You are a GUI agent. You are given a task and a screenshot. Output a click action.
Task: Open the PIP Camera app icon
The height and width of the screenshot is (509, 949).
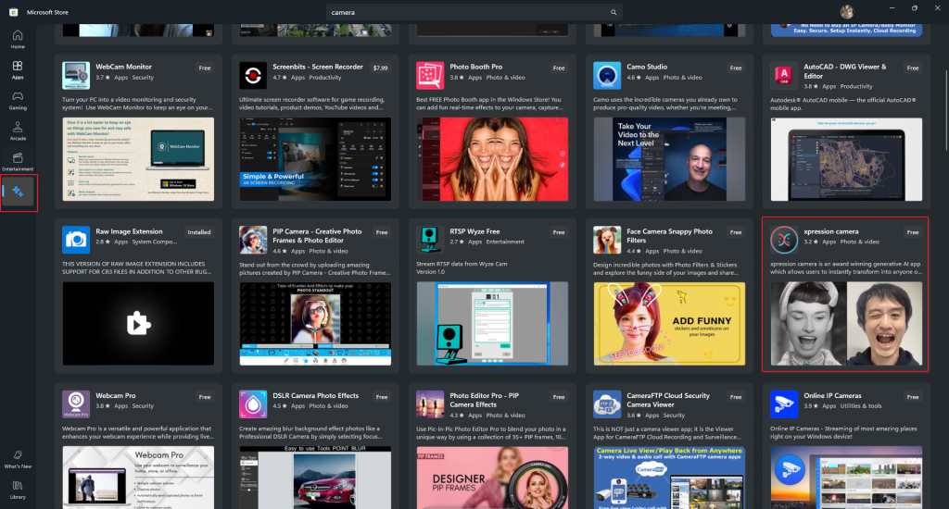[253, 240]
